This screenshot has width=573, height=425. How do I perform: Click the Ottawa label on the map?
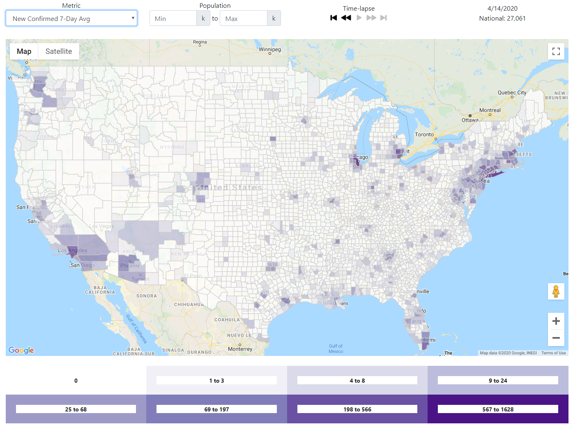pyautogui.click(x=470, y=120)
